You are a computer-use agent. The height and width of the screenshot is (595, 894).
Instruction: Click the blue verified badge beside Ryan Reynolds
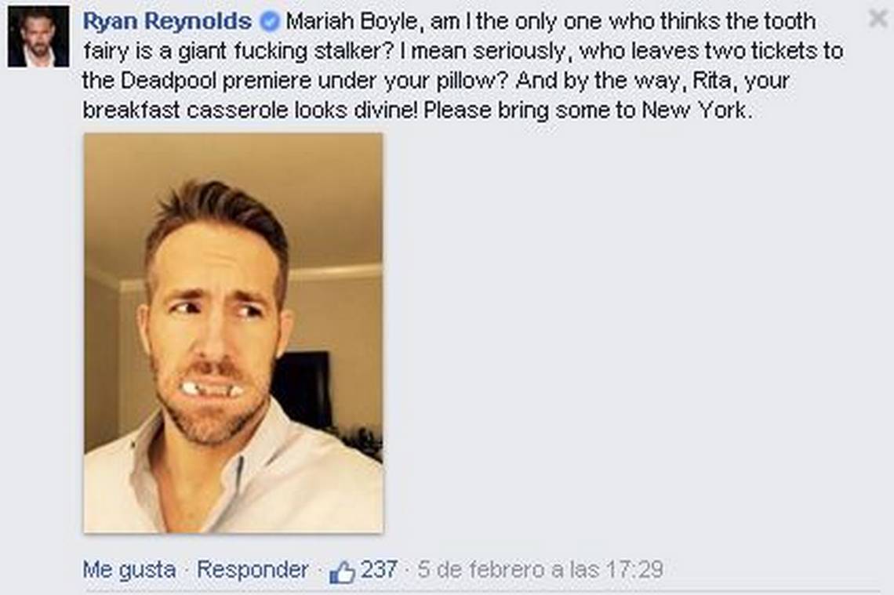[x=271, y=22]
